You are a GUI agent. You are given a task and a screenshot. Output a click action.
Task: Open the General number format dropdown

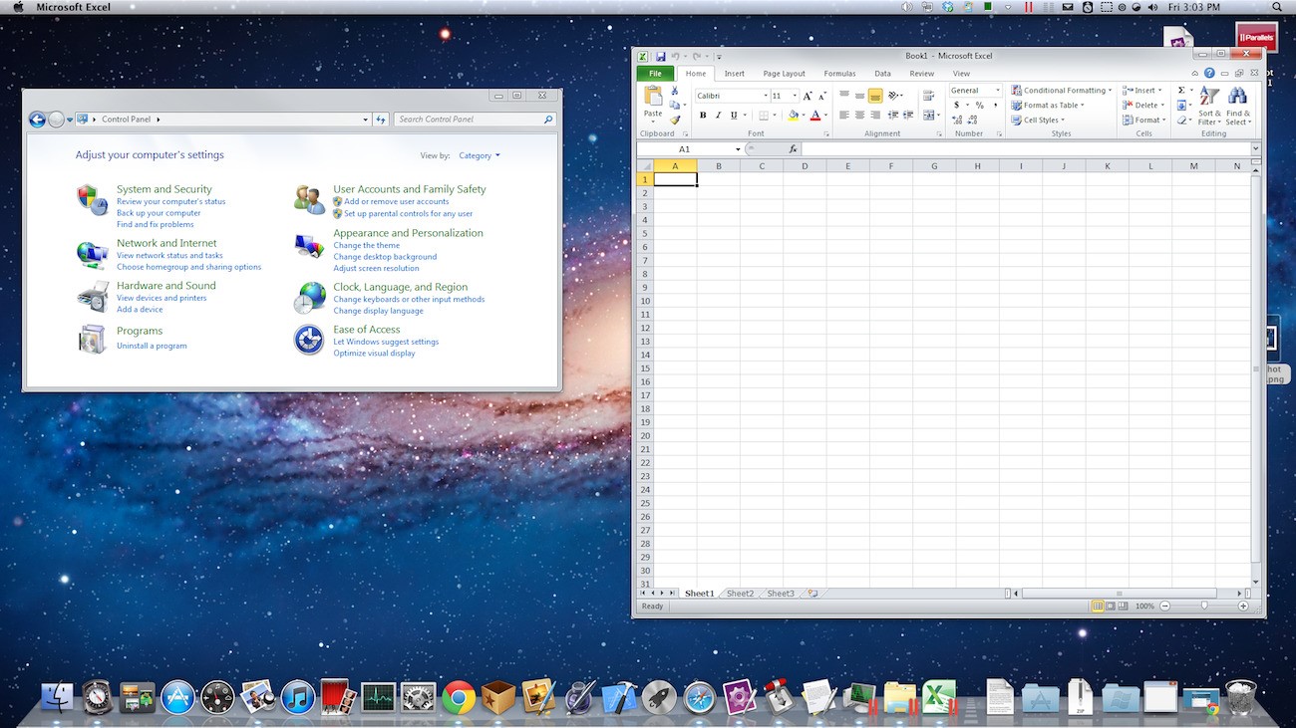tap(997, 91)
